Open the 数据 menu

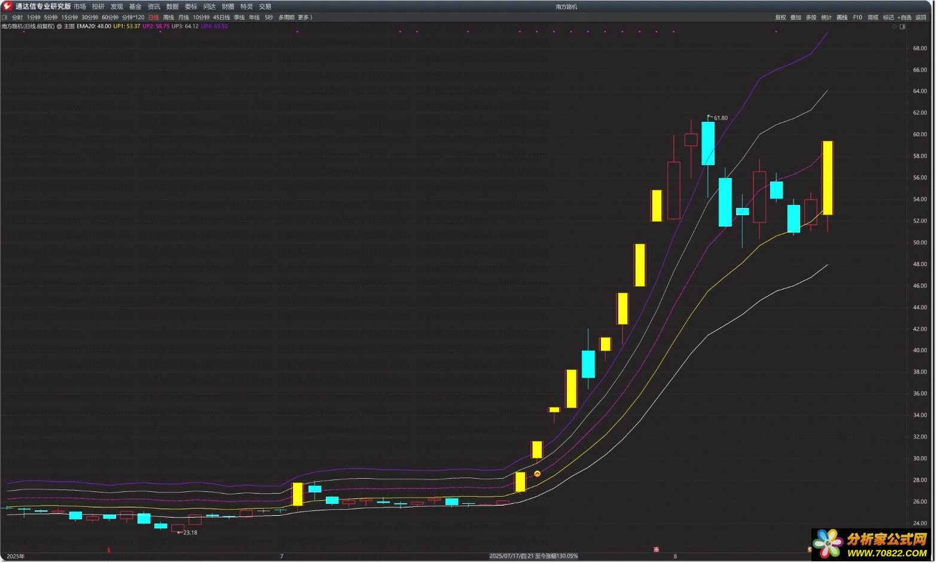(x=172, y=7)
